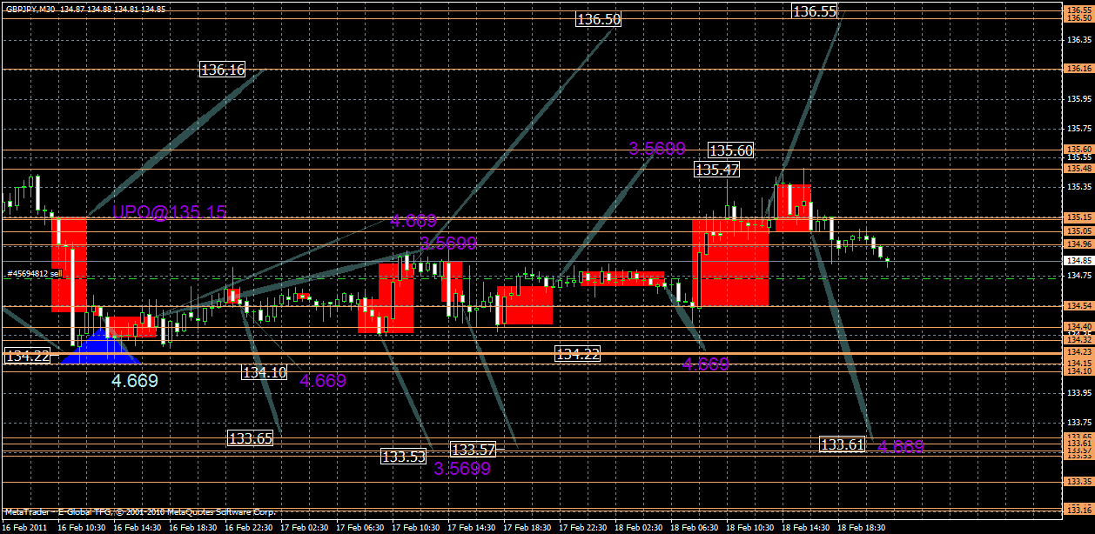Select the 135.60 horizontal line label
This screenshot has width=1095, height=534.
click(x=732, y=150)
